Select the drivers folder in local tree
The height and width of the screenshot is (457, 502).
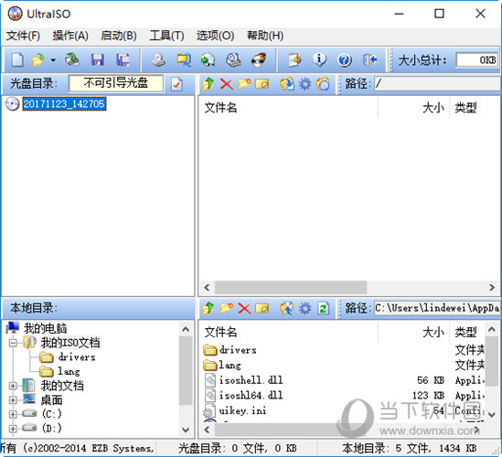(x=77, y=357)
